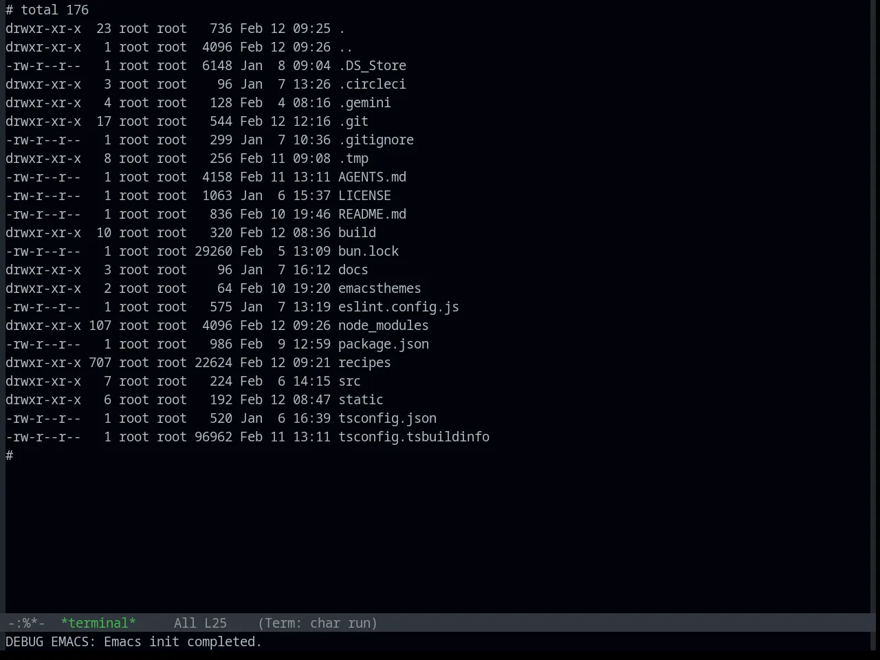This screenshot has height=660, width=880.
Task: Click the 4158 size of AGENTS.md
Action: point(217,177)
